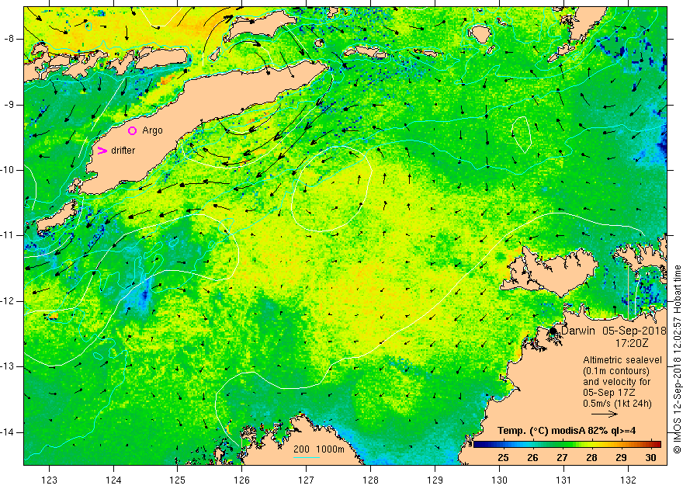Click the '0.5m/s (1kt 24h)' text
Screen dimensions: 683x489
(617, 404)
